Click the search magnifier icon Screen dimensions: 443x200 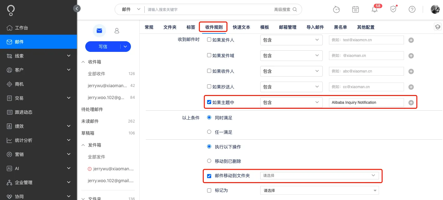[295, 9]
